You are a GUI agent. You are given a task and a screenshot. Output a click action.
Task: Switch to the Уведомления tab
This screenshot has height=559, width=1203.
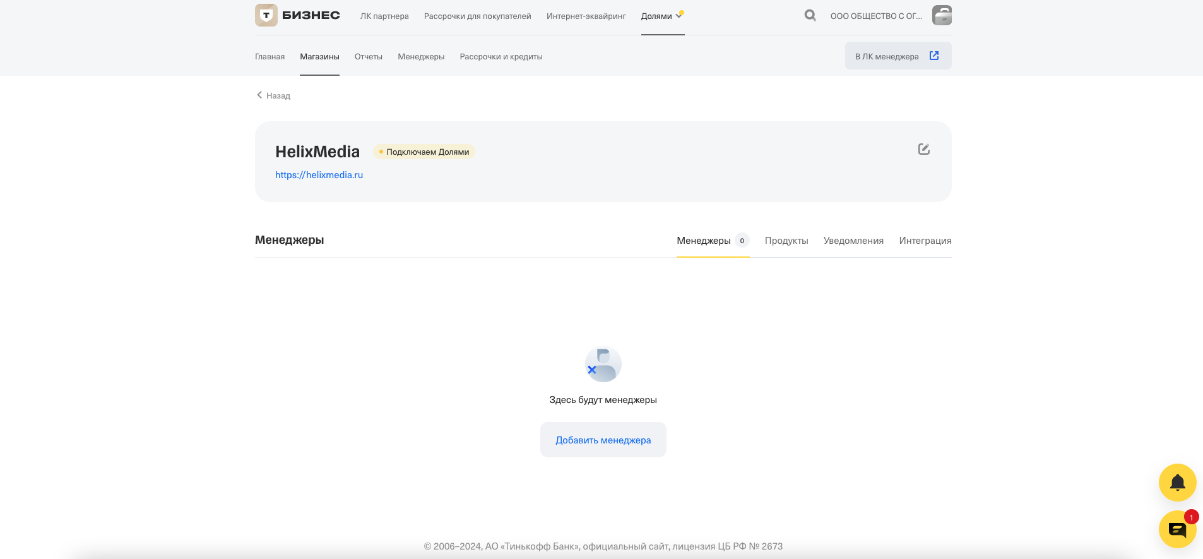(853, 241)
